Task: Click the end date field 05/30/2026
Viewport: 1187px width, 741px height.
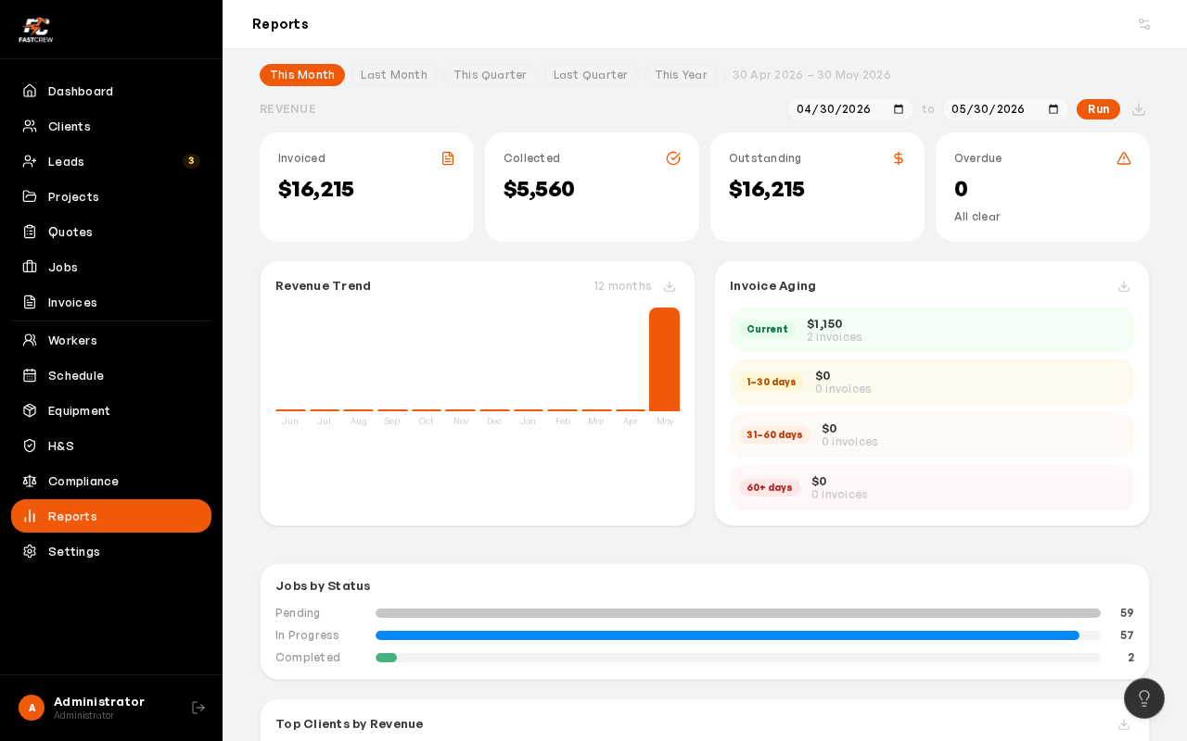Action: [1005, 109]
